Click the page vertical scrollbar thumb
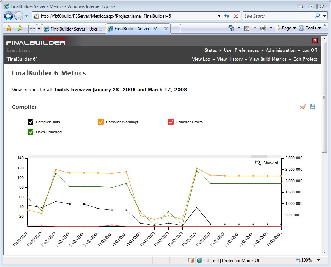This screenshot has height=267, width=331. pos(324,97)
